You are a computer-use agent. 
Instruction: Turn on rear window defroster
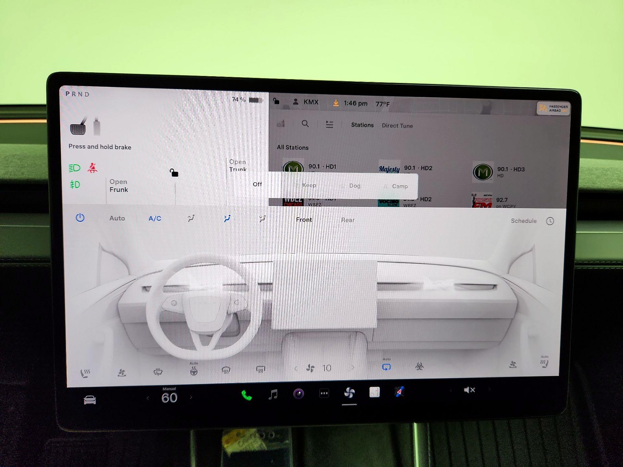click(x=261, y=369)
